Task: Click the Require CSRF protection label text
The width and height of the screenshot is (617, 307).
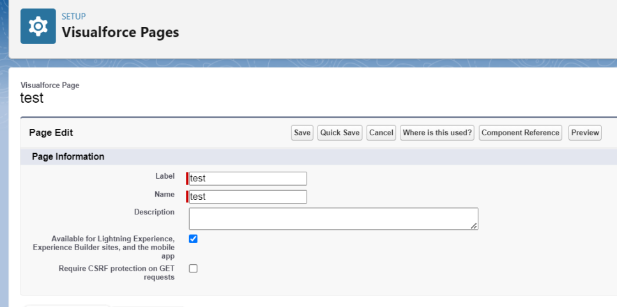Action: pyautogui.click(x=116, y=273)
